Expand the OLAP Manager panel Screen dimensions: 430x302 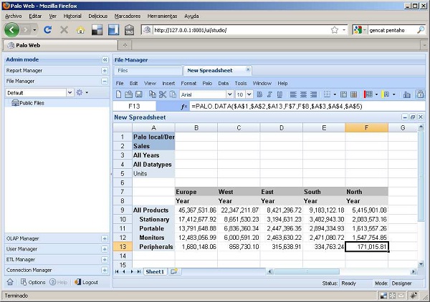(x=105, y=238)
